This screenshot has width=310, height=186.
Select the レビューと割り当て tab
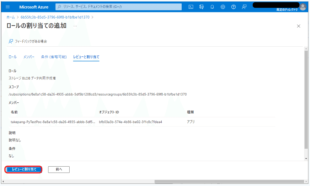click(x=86, y=57)
